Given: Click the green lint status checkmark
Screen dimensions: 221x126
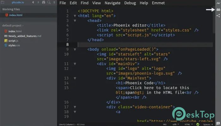Looking at the screenshot, I should point(198,124).
